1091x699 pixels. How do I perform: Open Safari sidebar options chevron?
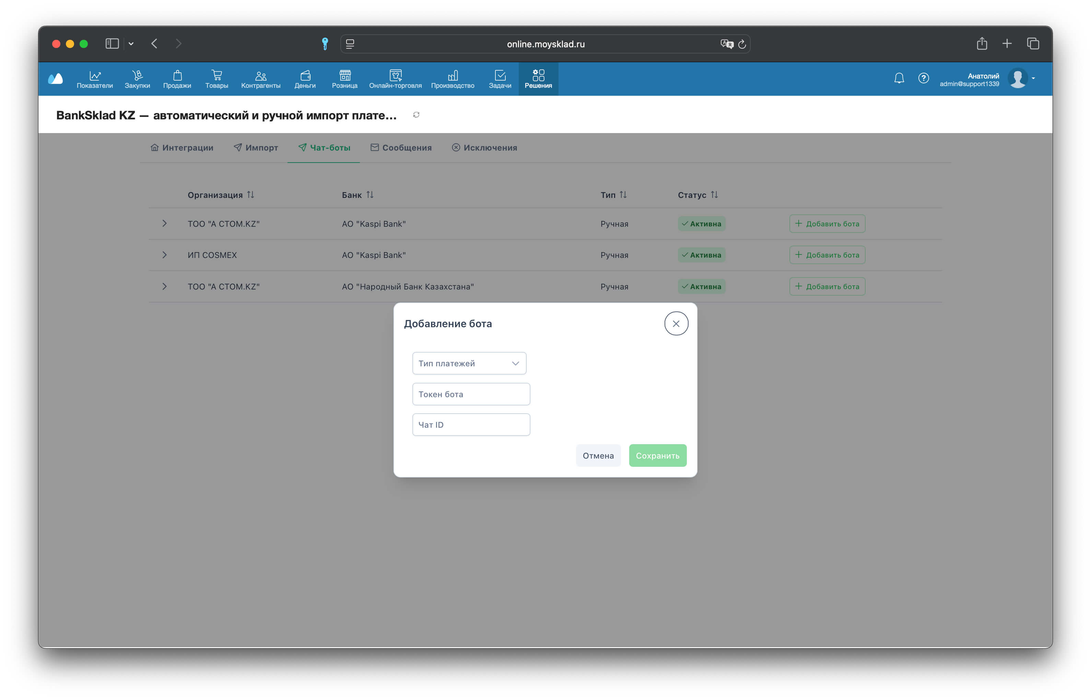pos(131,44)
